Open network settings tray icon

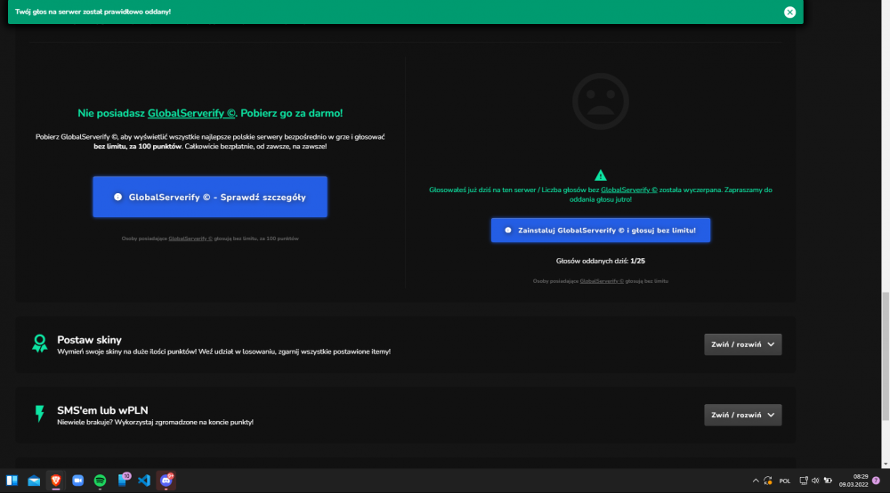tap(803, 481)
